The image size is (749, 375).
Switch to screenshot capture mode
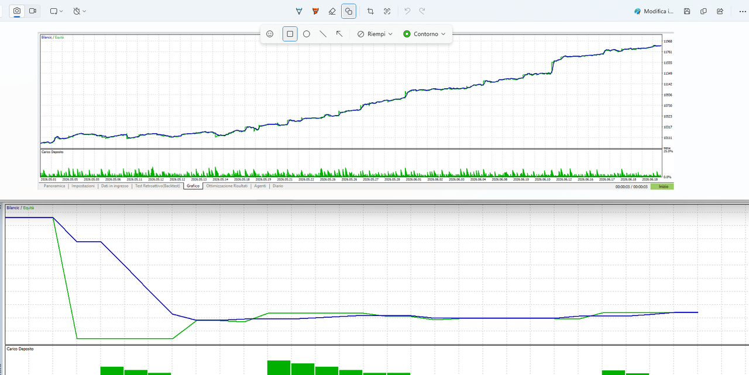pos(17,11)
